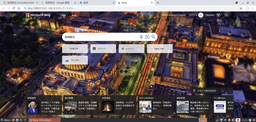Open テレ朝news ANN card
Viewport: 256px width, 122px height.
point(223,105)
